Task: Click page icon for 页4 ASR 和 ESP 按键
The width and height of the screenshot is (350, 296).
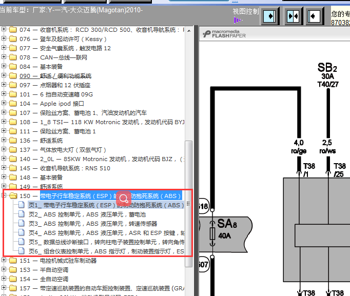Action: (22, 233)
